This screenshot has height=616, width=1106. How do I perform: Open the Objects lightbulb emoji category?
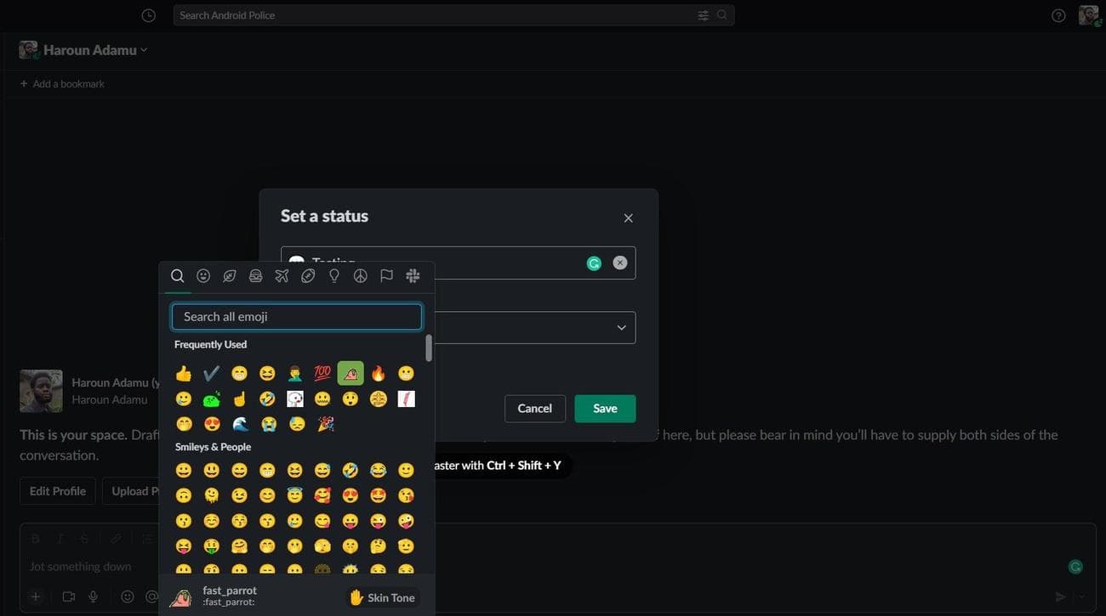click(x=334, y=275)
